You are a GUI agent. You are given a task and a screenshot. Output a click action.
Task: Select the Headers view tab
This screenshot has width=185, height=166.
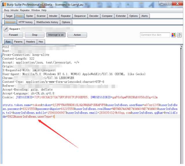pos(30,42)
